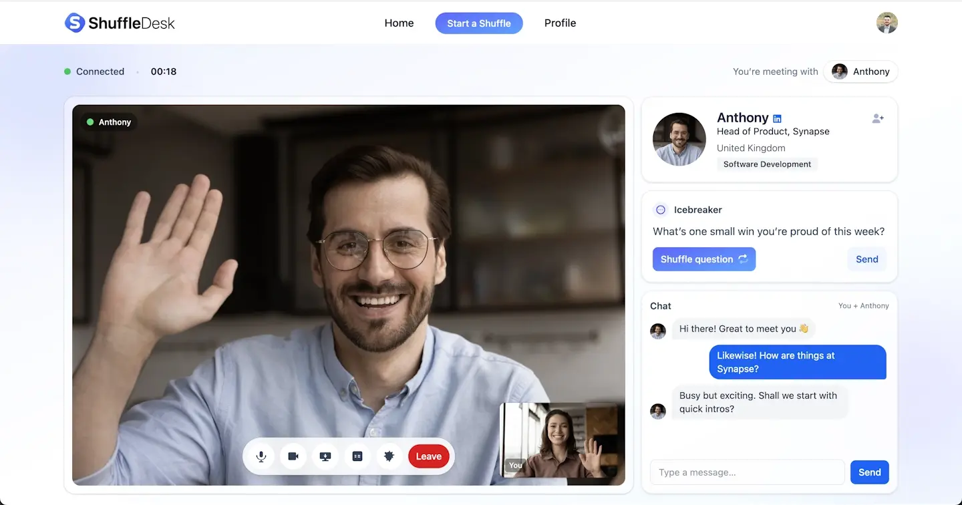This screenshot has width=962, height=505.
Task: Click the Icebreaker panel icon
Action: coord(661,209)
